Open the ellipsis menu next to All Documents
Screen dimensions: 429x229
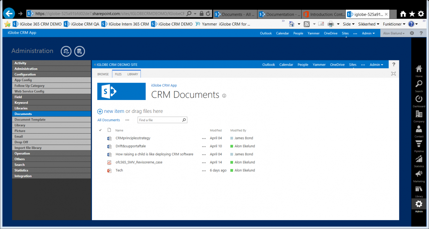click(x=127, y=120)
